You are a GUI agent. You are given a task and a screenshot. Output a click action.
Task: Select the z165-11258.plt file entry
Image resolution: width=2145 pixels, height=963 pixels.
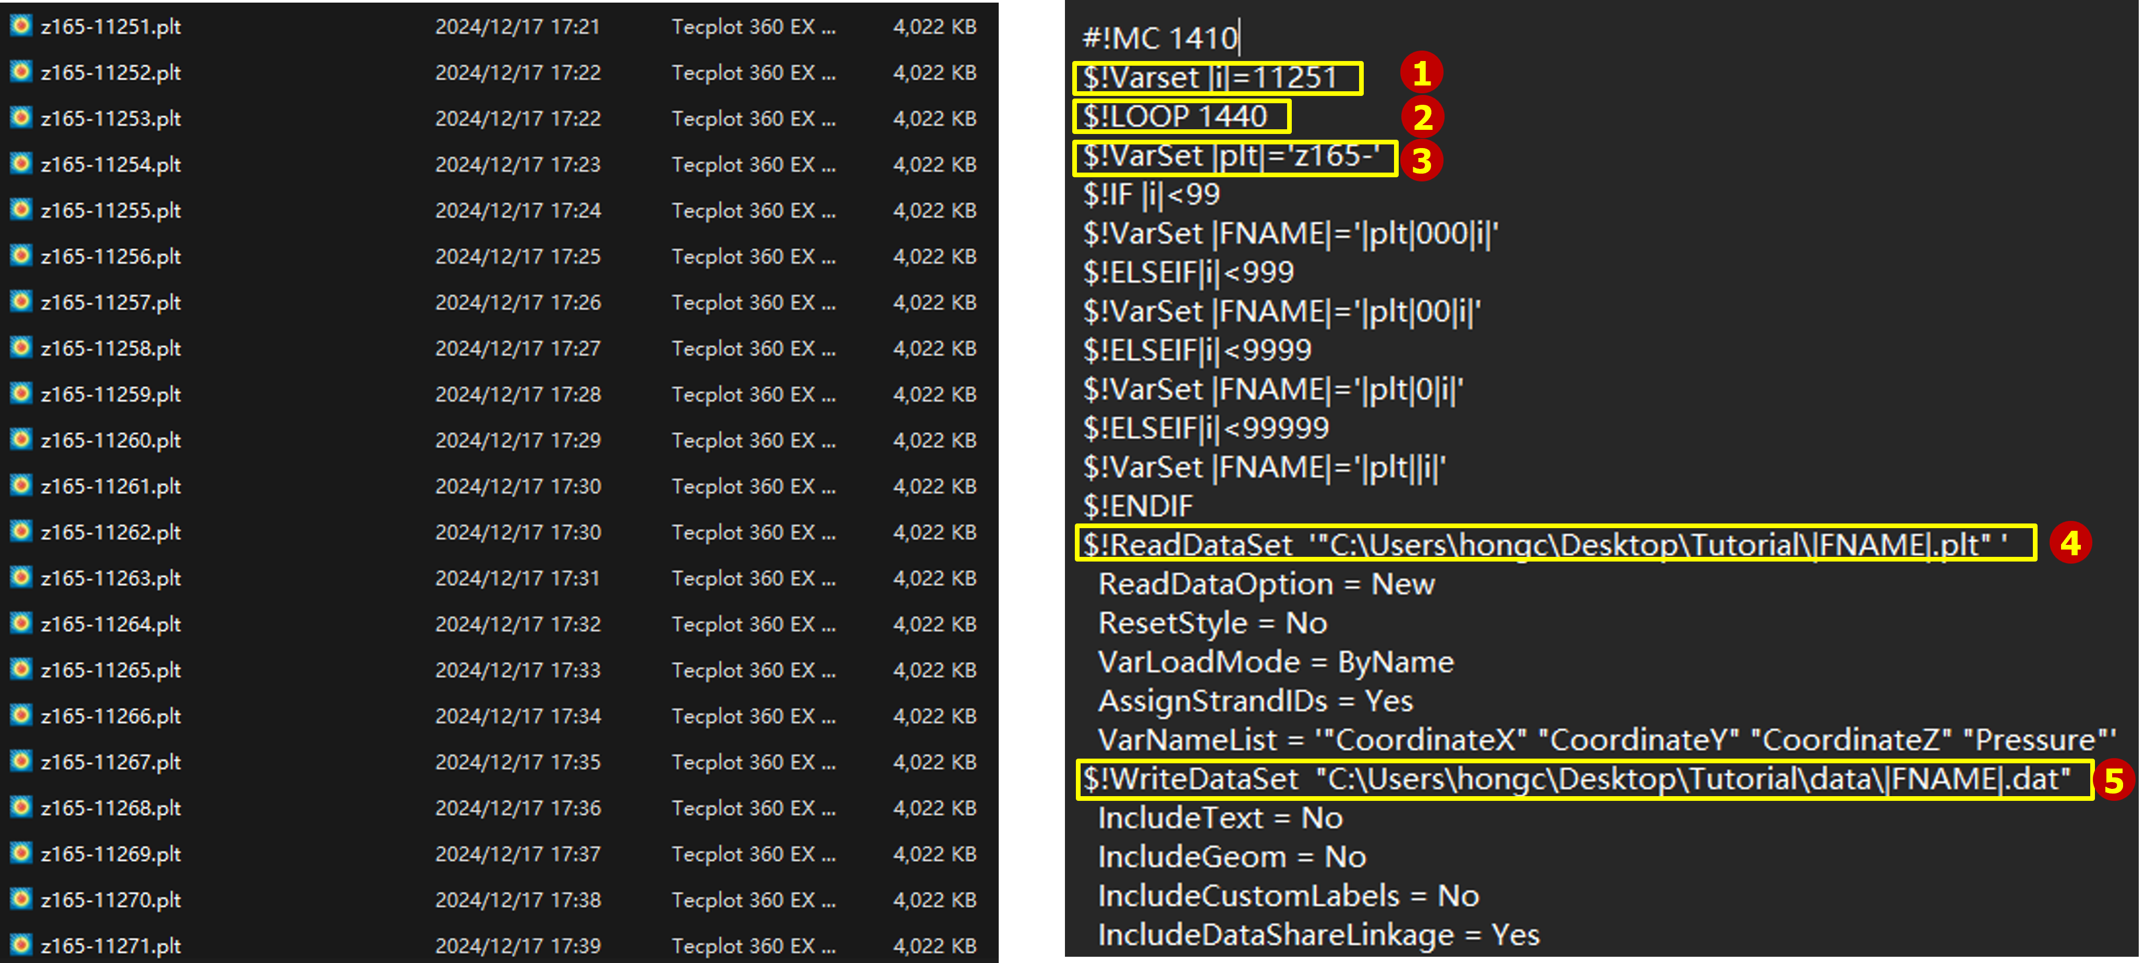pyautogui.click(x=111, y=348)
